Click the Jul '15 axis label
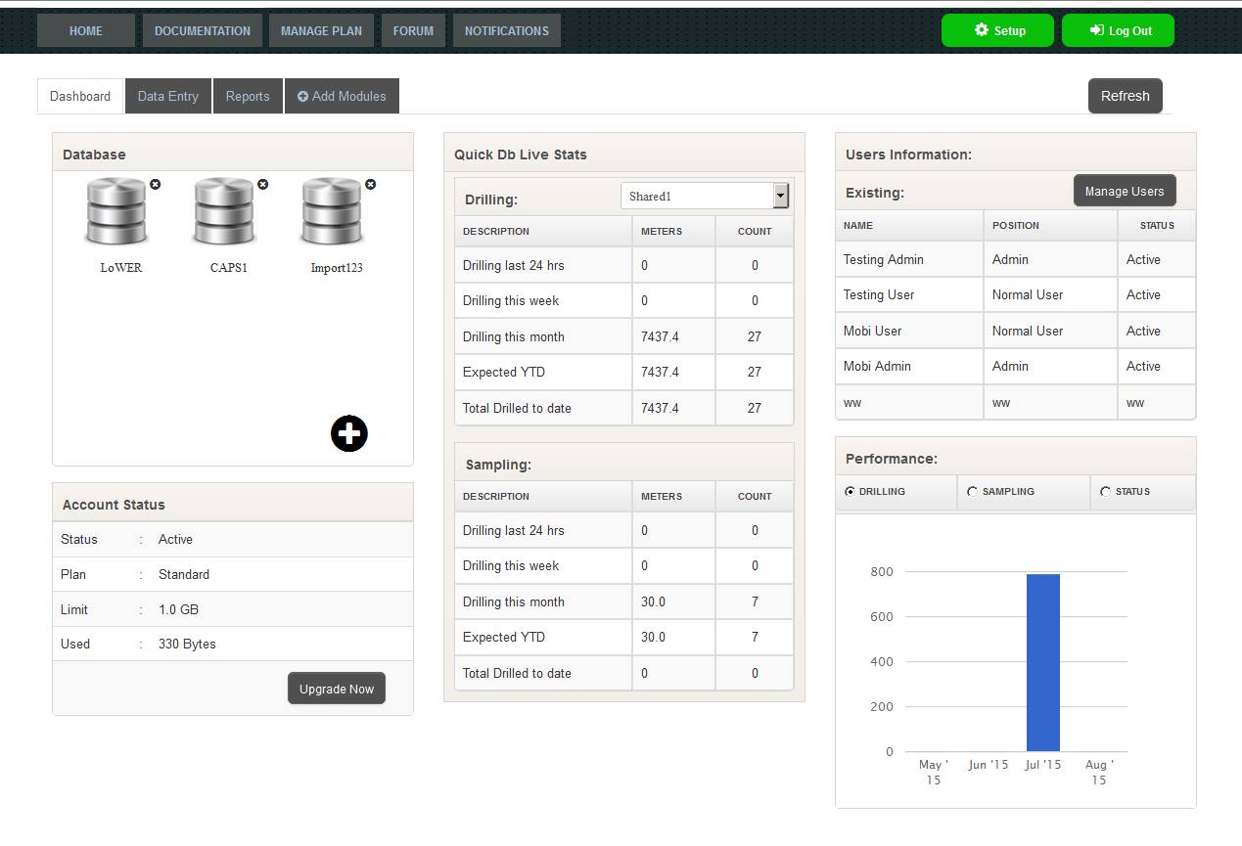The height and width of the screenshot is (846, 1242). [1043, 765]
